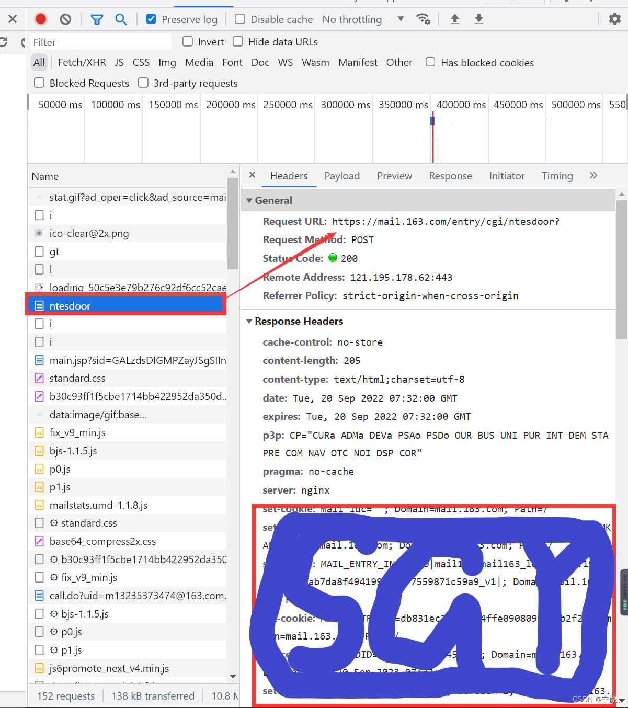Screen dimensions: 628x708
Task: Filter requests by Fetch/XHR
Action: coord(82,62)
